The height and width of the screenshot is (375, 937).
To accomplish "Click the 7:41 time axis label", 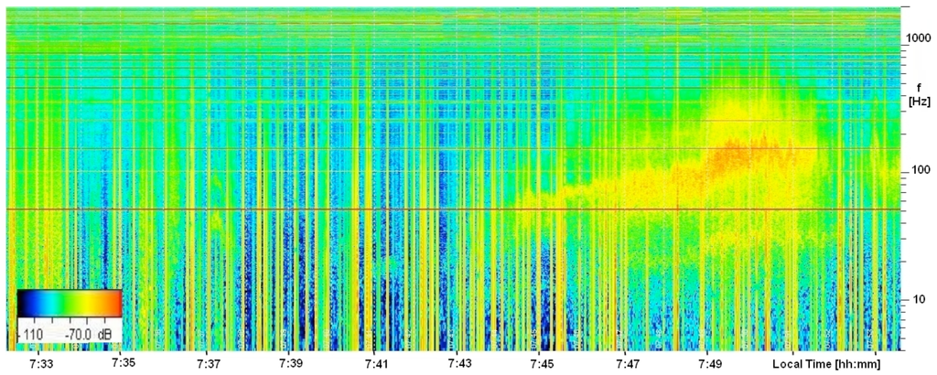I will pos(376,364).
